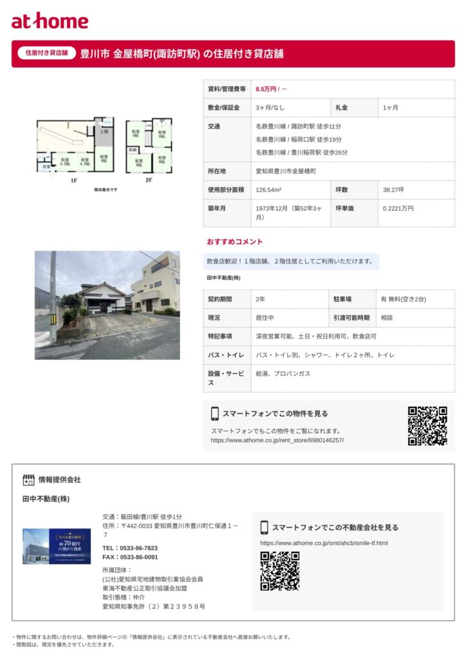Viewport: 466px width, 659px height.
Task: Click the smartphone icon beside スマートフォンでこの物件を見る
Action: pos(215,414)
